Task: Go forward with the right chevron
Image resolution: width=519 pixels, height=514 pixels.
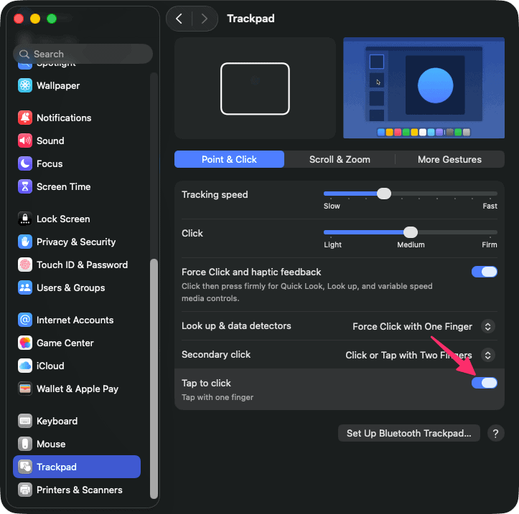Action: (204, 19)
